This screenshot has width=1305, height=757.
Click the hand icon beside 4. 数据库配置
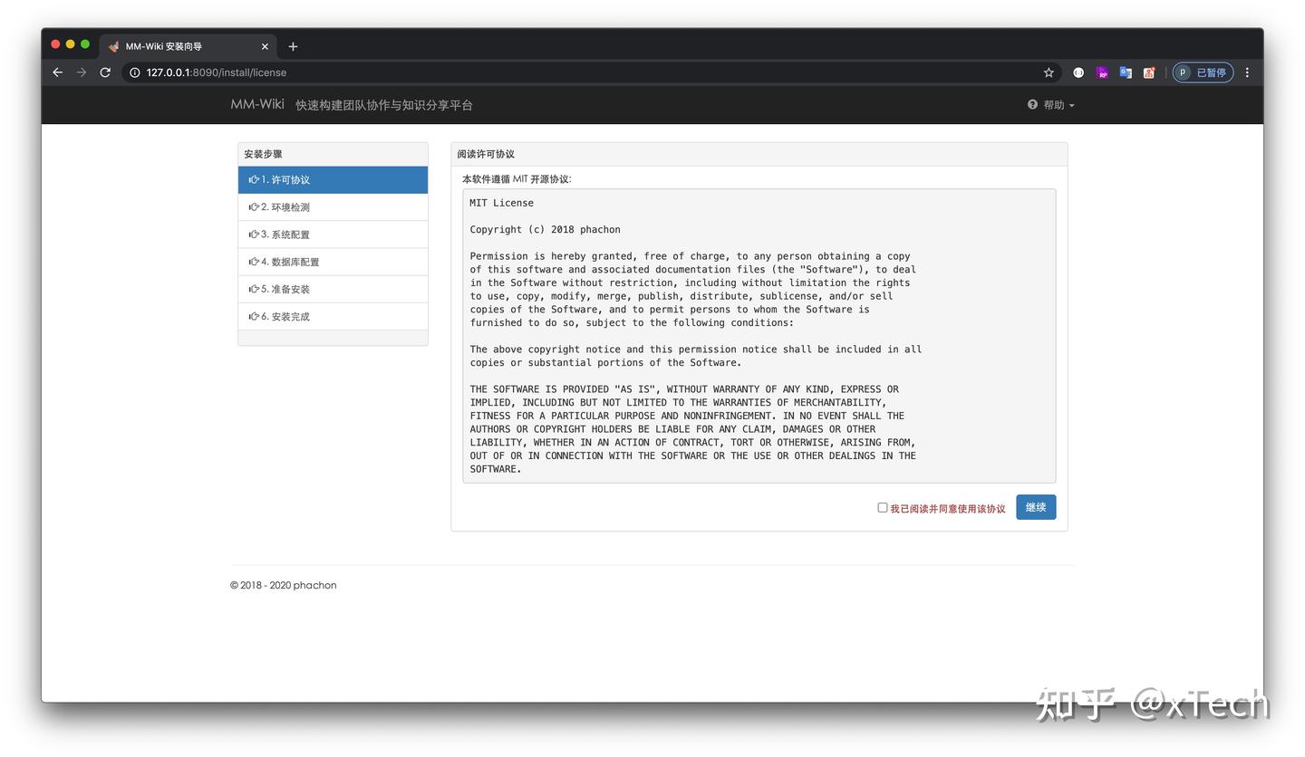pos(254,262)
